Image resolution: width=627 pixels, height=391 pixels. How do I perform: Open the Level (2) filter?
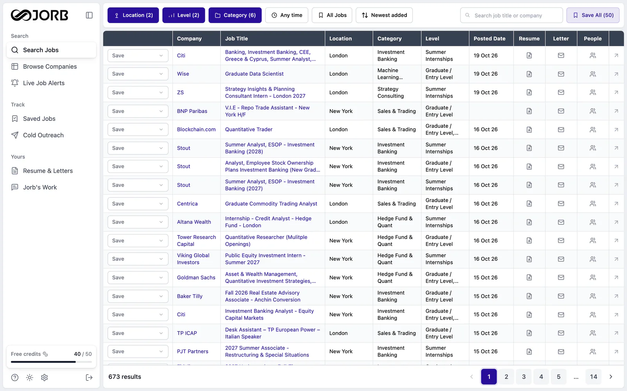point(183,15)
